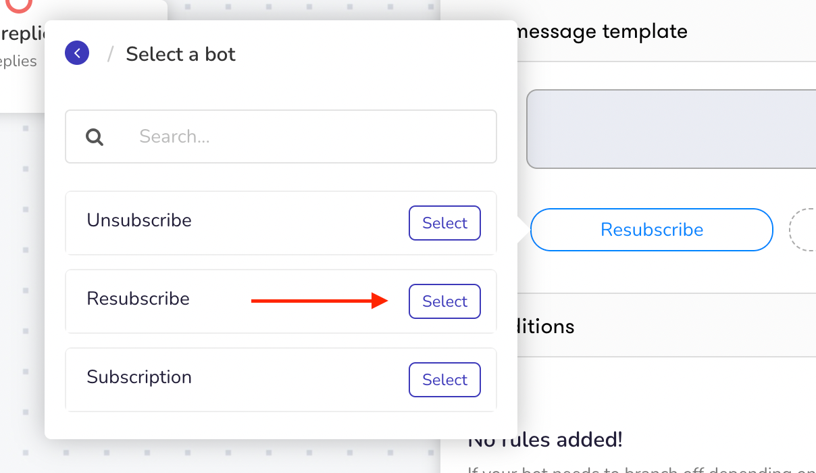Viewport: 816px width, 473px height.
Task: Click the No rules added message
Action: [545, 441]
